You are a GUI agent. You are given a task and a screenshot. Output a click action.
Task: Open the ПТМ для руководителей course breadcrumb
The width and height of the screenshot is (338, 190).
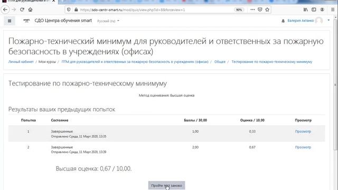(x=135, y=62)
